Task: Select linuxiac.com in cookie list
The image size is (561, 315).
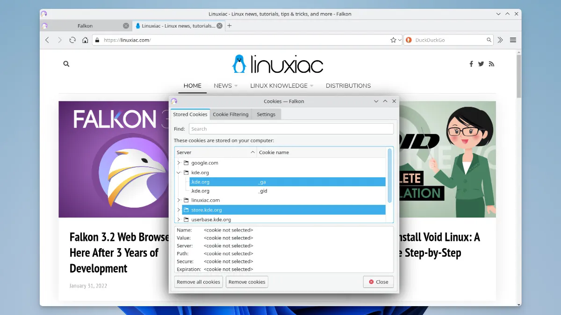Action: point(205,200)
